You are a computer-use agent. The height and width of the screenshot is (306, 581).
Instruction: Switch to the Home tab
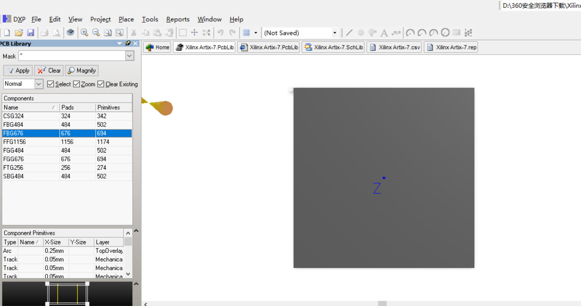157,47
